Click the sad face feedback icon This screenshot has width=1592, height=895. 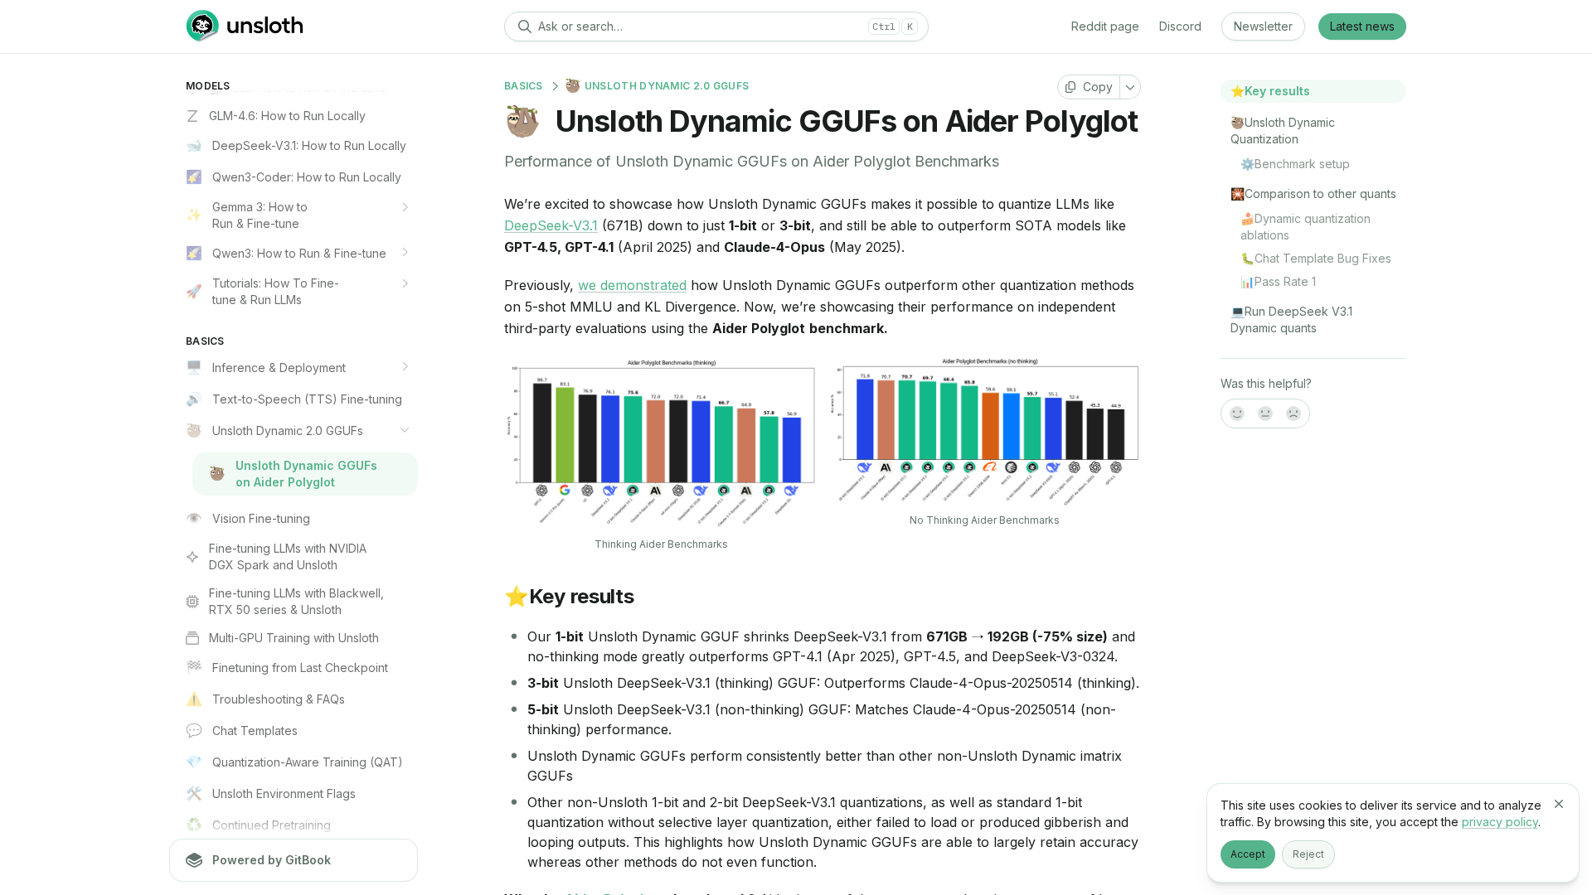coord(1293,414)
